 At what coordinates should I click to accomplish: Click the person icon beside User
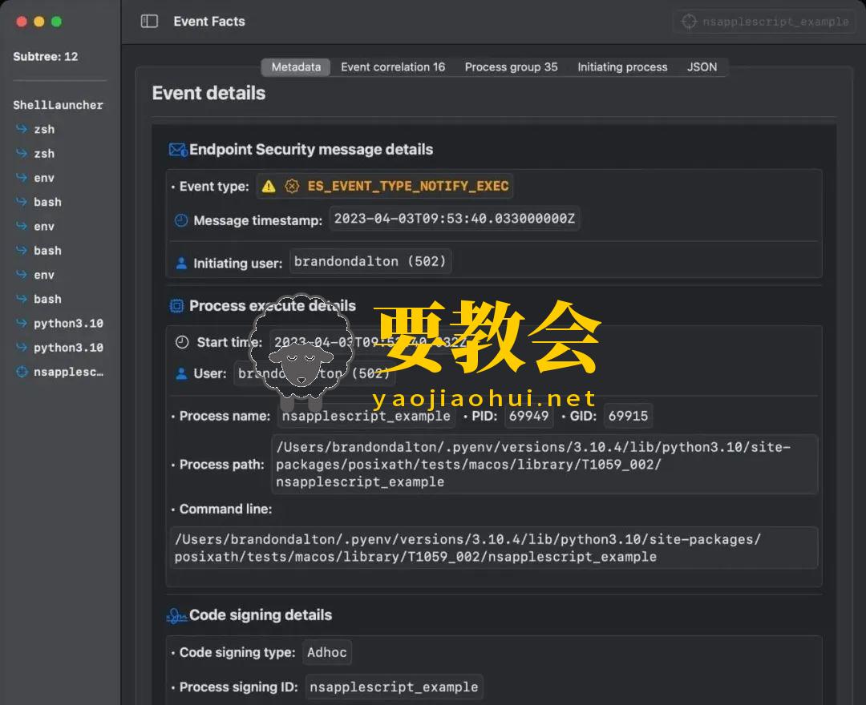[181, 373]
